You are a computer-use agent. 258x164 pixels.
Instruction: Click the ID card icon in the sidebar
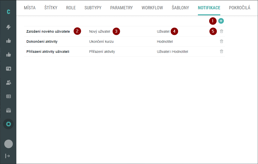pyautogui.click(x=8, y=68)
